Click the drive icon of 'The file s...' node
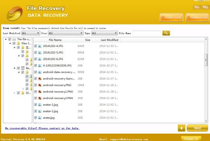The height and width of the screenshot is (141, 210). (14, 39)
